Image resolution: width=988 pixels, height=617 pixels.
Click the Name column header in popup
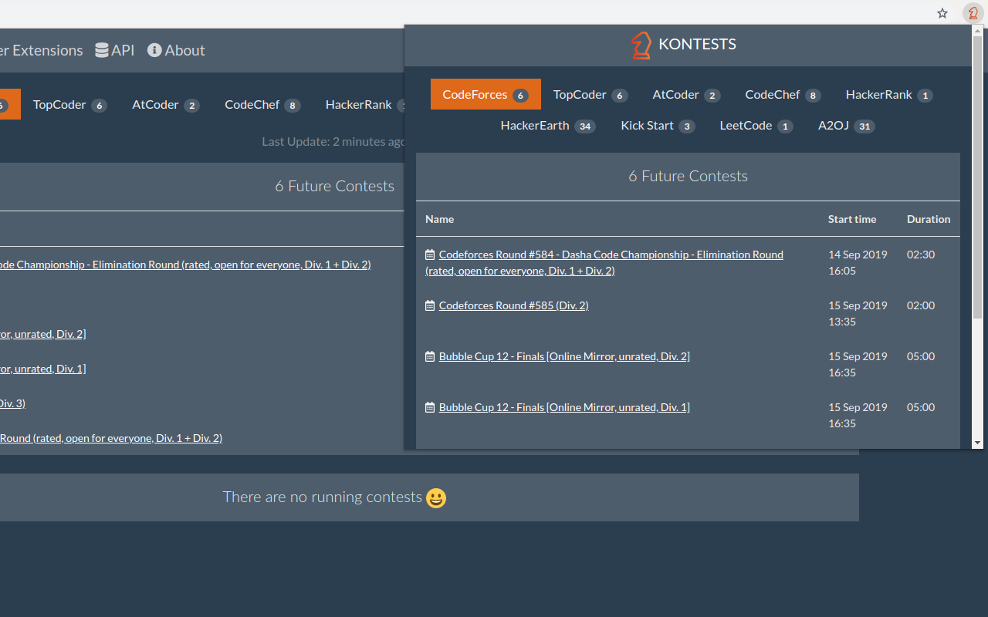click(x=439, y=219)
